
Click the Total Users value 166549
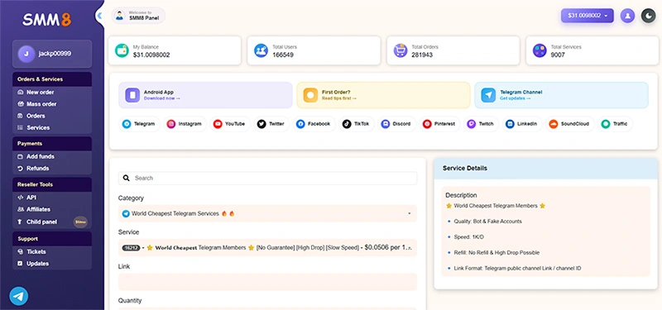(x=283, y=55)
